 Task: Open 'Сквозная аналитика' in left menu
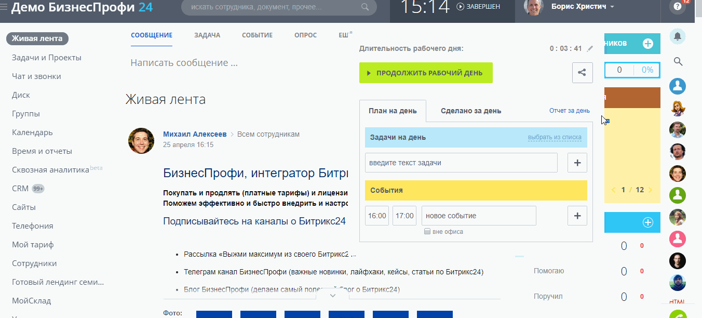click(x=50, y=170)
